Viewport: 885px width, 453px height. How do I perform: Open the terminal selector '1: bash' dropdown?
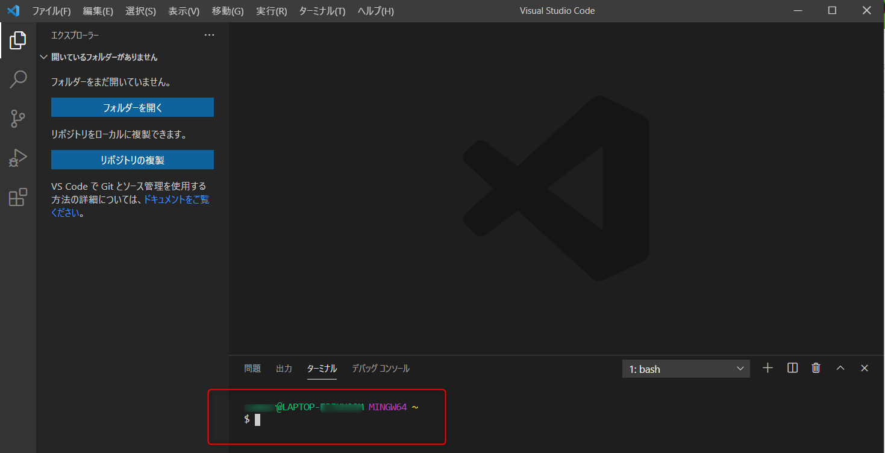tap(686, 369)
